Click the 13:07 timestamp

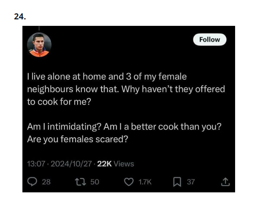(36, 164)
